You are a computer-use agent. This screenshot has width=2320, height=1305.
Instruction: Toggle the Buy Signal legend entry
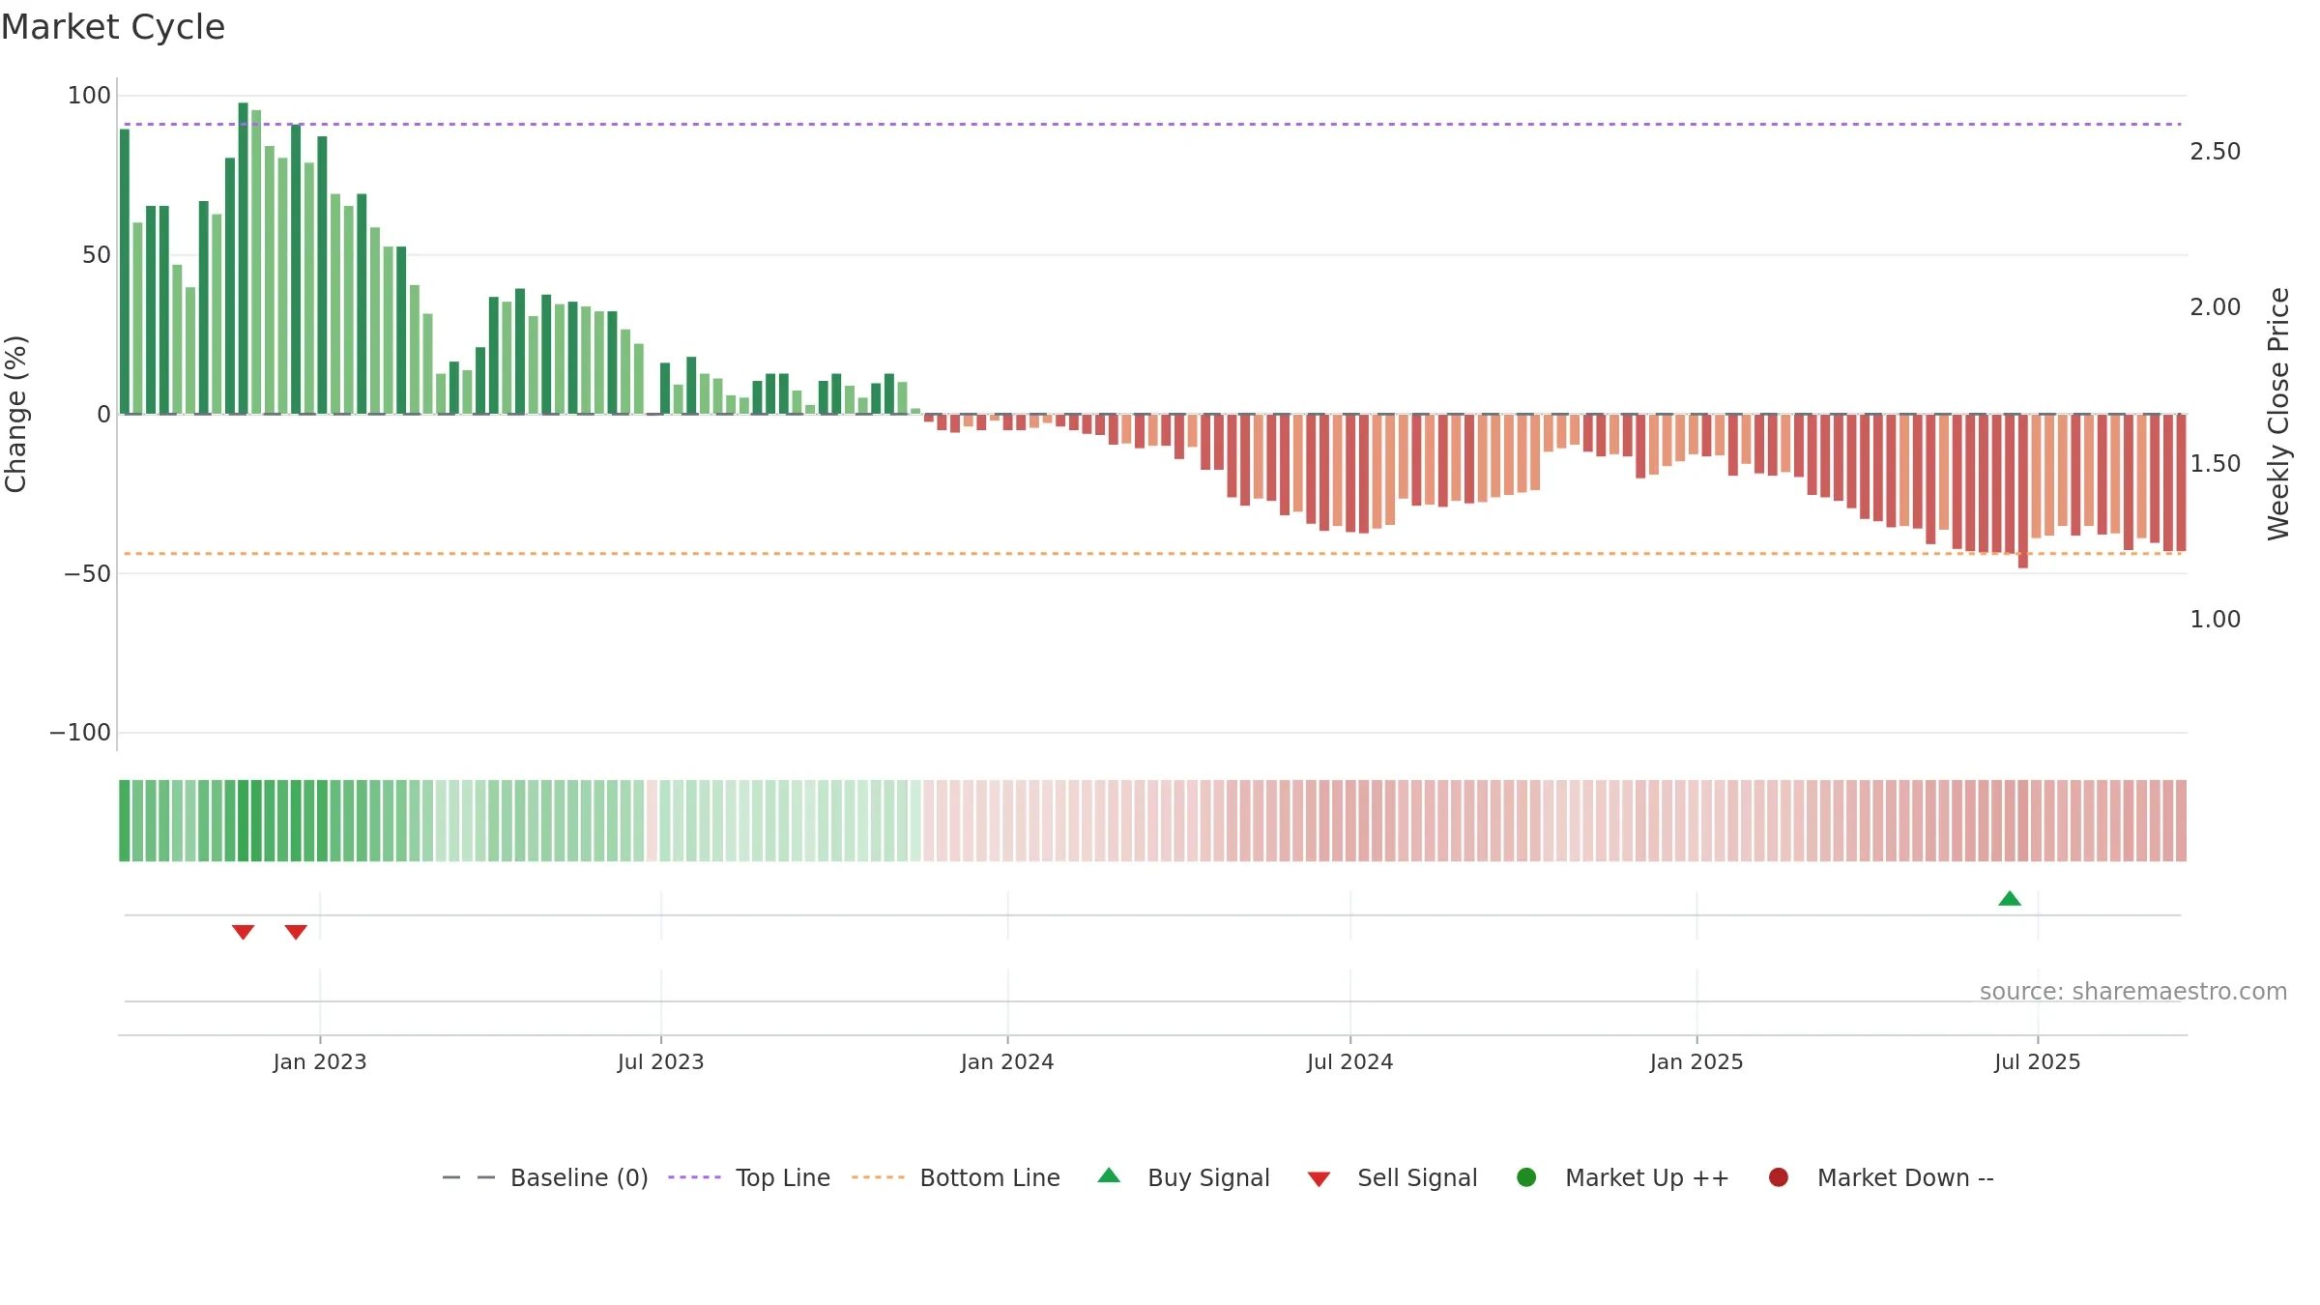click(x=1184, y=1177)
